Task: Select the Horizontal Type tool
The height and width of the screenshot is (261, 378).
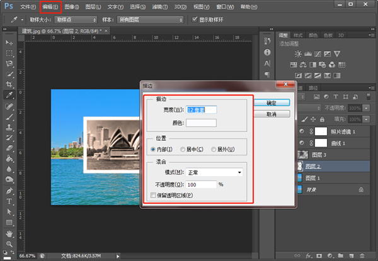Action: pyautogui.click(x=9, y=201)
